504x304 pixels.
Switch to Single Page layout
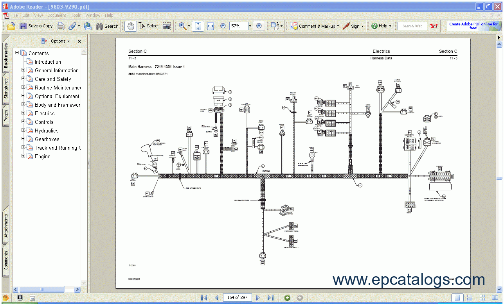457,298
